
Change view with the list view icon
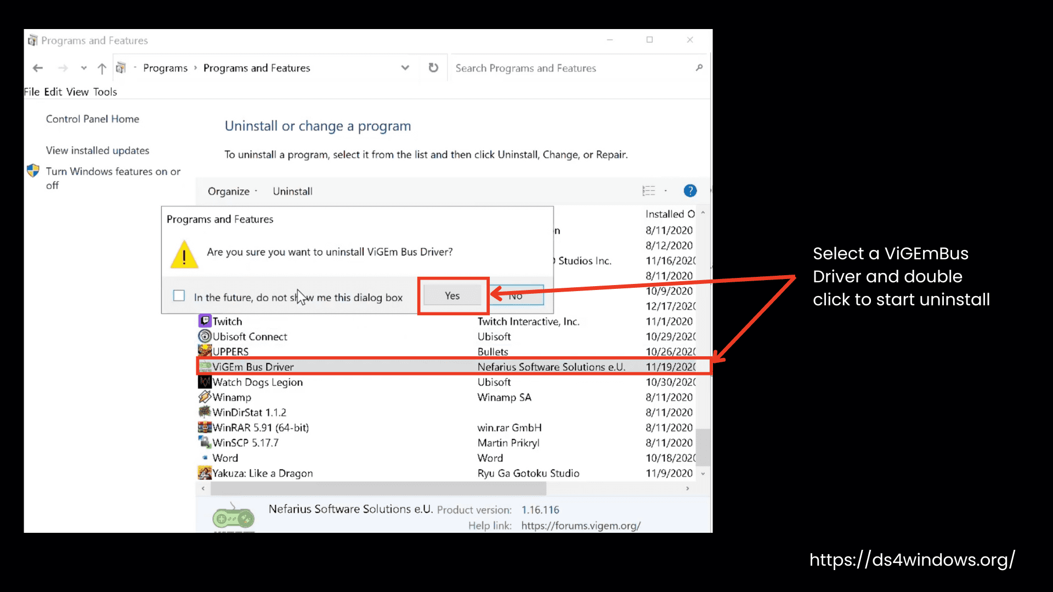pyautogui.click(x=649, y=191)
